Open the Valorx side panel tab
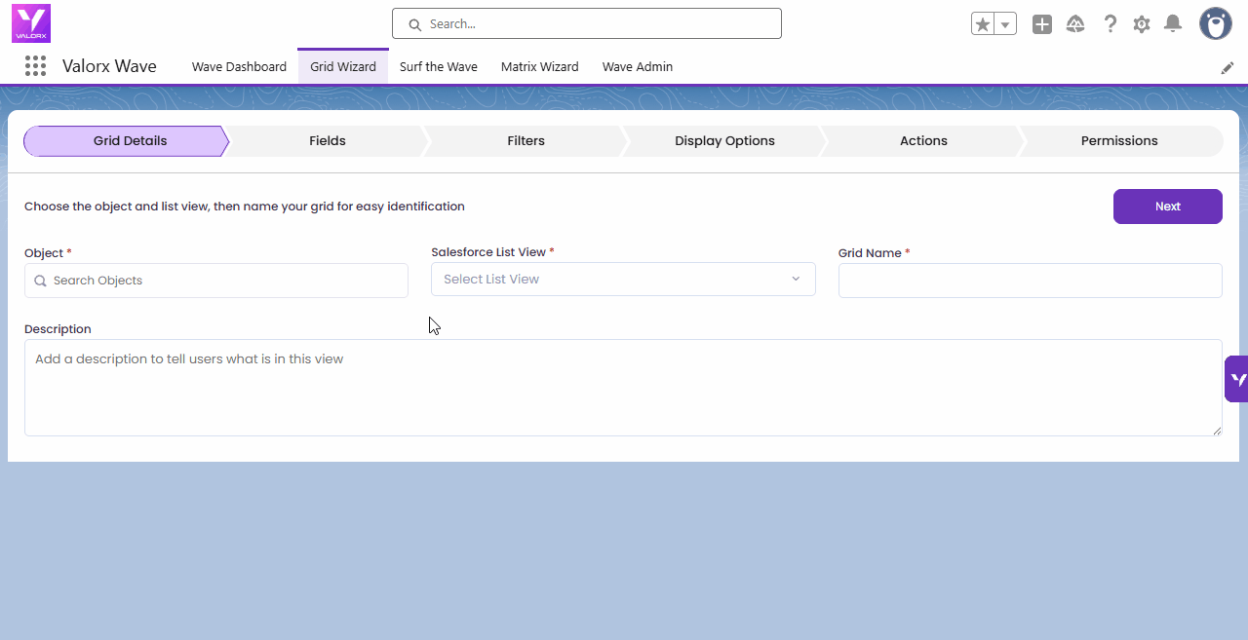 (x=1236, y=379)
